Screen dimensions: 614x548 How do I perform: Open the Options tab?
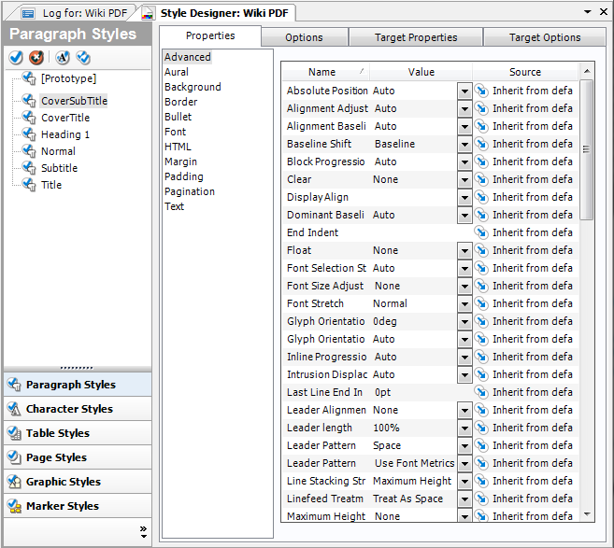click(304, 37)
